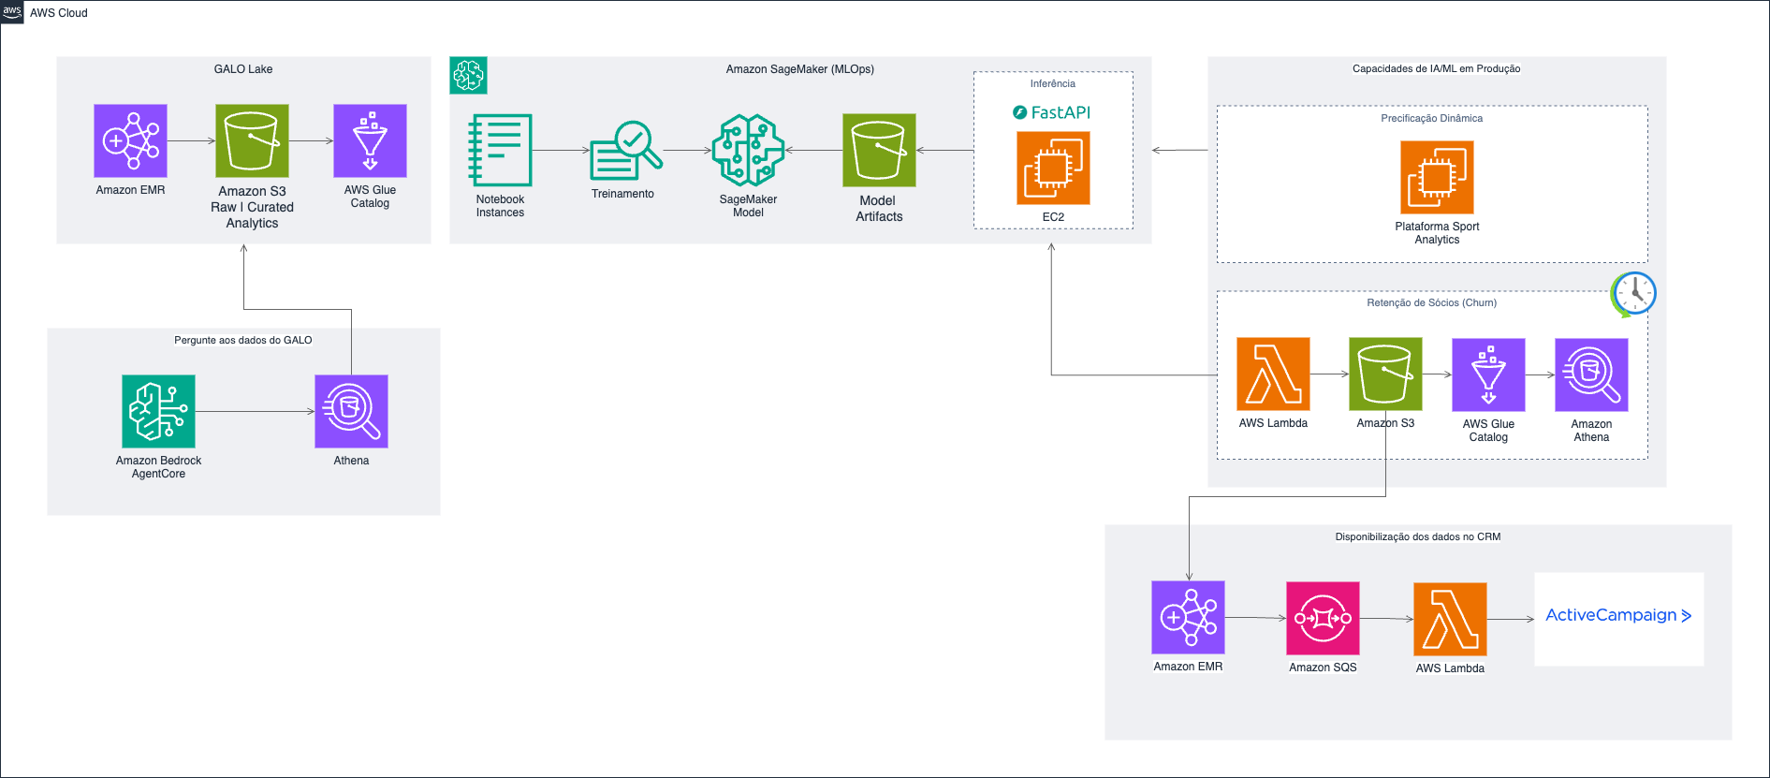Click the Amazon S3 icon in Retenção de Sócios
Screen dimensions: 1770x778
point(1385,374)
